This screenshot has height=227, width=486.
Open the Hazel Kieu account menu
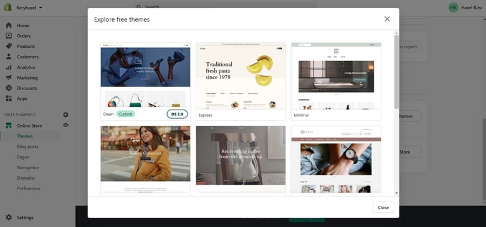coord(471,7)
